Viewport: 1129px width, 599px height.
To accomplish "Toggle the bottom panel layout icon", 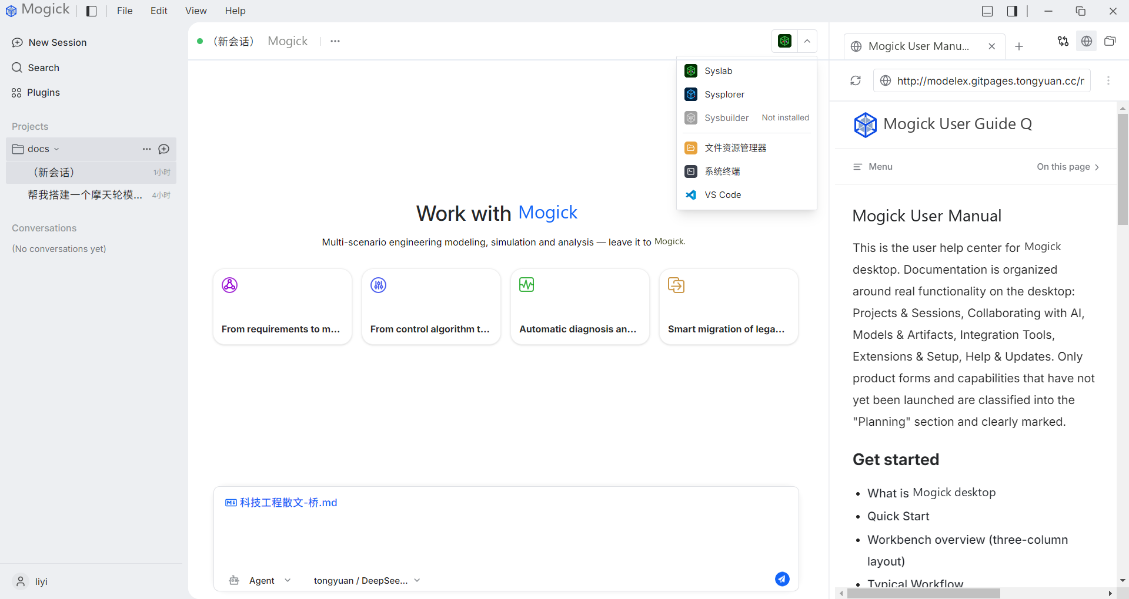I will [x=987, y=11].
